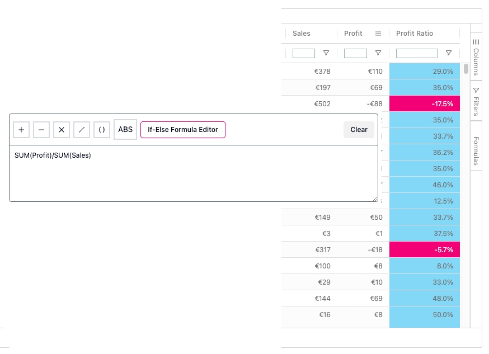Insert the ABS function
The height and width of the screenshot is (354, 489).
point(125,130)
